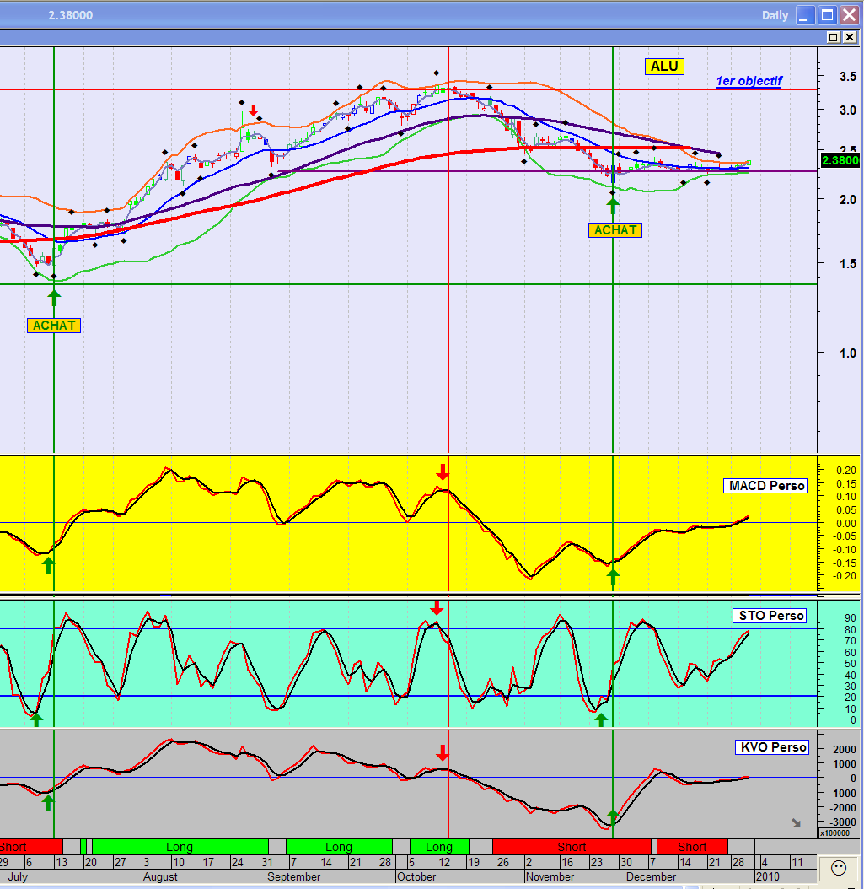864x889 pixels.
Task: Click the ALU ticker label
Action: pyautogui.click(x=664, y=67)
